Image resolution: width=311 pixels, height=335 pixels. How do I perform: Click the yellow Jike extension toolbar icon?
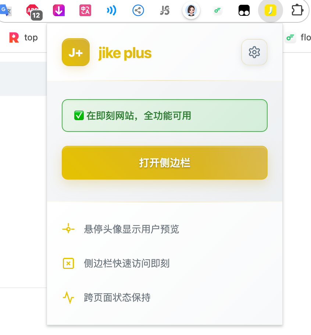(x=271, y=10)
